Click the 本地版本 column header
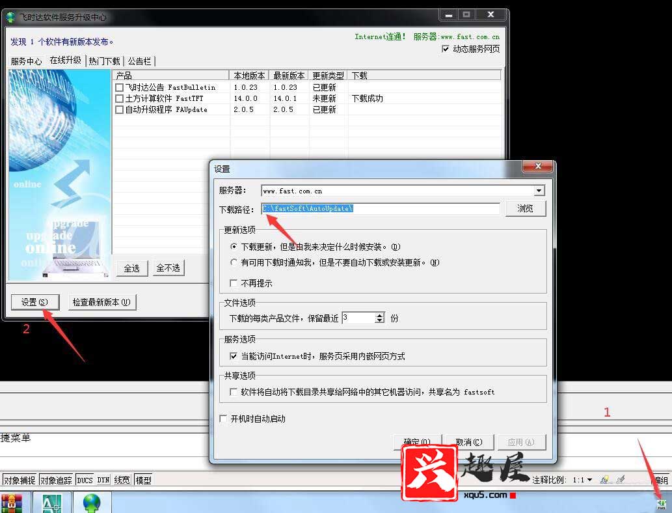The image size is (672, 513). [249, 76]
